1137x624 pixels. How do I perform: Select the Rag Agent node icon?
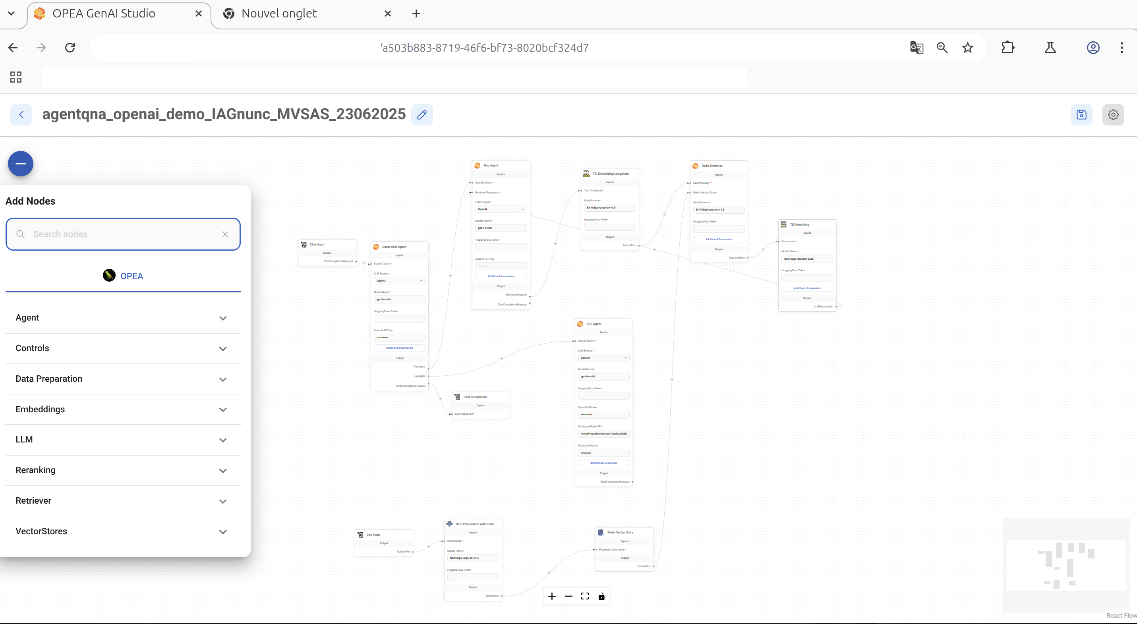pos(478,166)
